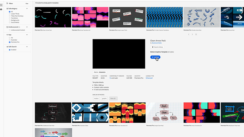Select Lower Thirds subcategory

click(10, 14)
